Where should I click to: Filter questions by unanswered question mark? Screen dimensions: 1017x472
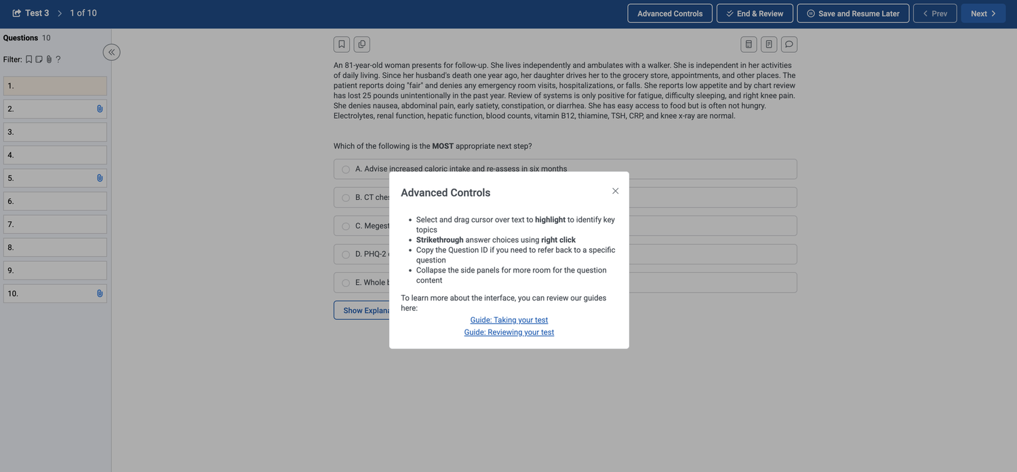click(x=58, y=60)
